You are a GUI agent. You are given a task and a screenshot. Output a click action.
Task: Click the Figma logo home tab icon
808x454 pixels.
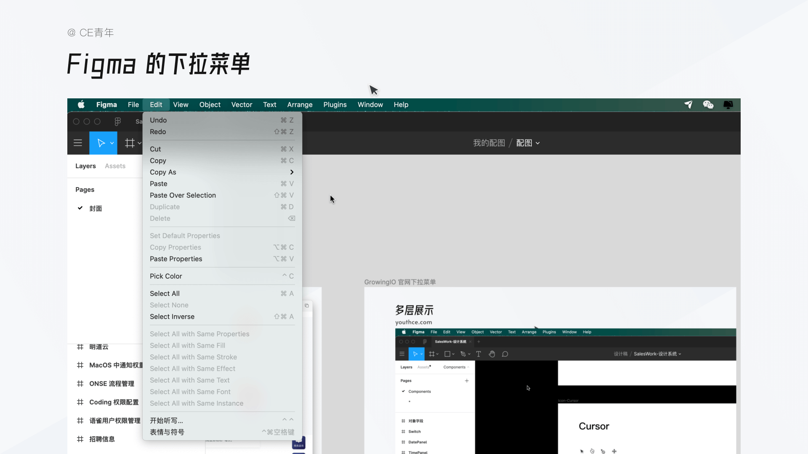tap(117, 121)
